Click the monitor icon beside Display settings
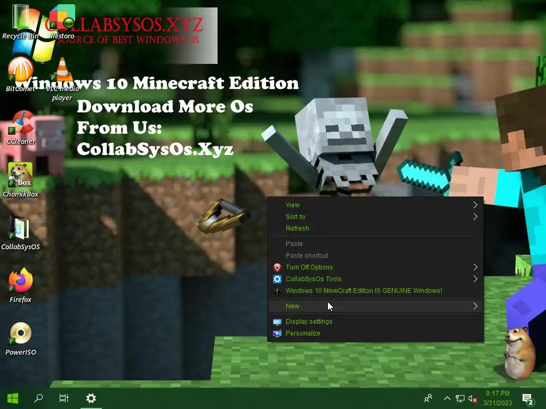The height and width of the screenshot is (409, 546). click(x=277, y=322)
